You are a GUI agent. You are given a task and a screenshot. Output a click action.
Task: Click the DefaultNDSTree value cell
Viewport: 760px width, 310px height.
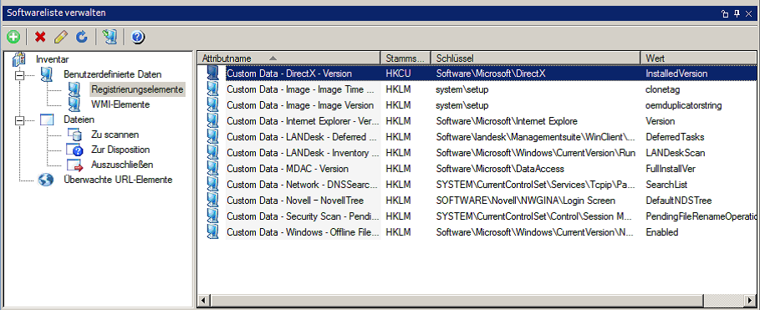click(x=679, y=200)
